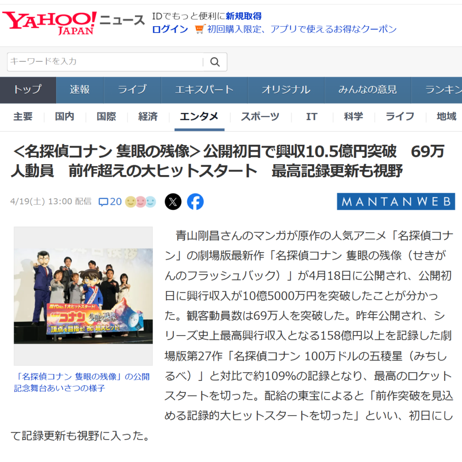Viewport: 462px width, 462px height.
Task: Click the 4/19(土) 13:00 配信 timestamp
Action: pos(51,202)
